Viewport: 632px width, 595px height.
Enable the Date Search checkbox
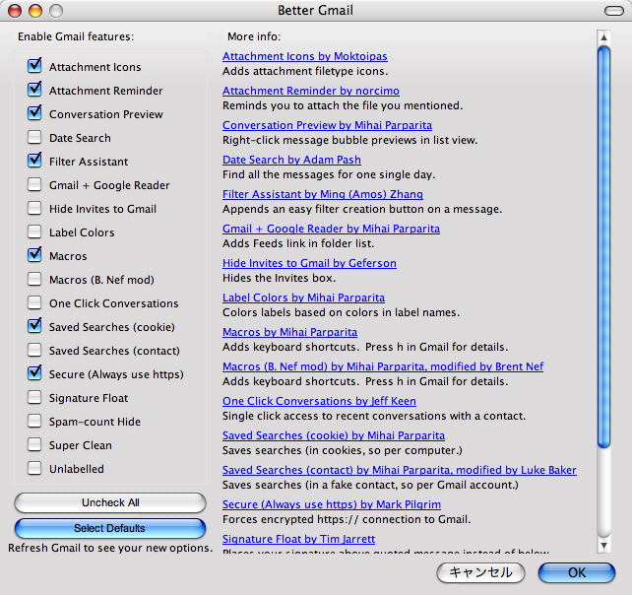pos(34,137)
